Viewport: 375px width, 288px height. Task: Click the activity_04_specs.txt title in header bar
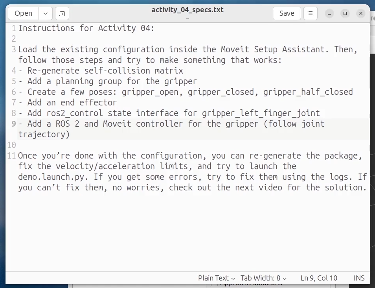187,10
